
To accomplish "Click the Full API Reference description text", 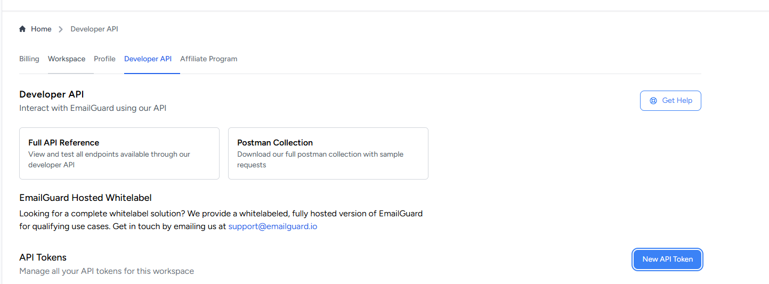I will coord(109,159).
